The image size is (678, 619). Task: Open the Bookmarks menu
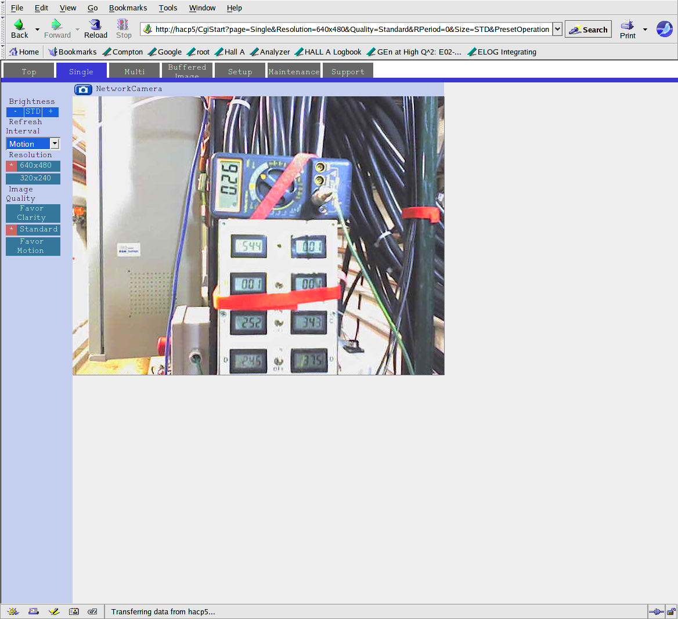coord(128,8)
